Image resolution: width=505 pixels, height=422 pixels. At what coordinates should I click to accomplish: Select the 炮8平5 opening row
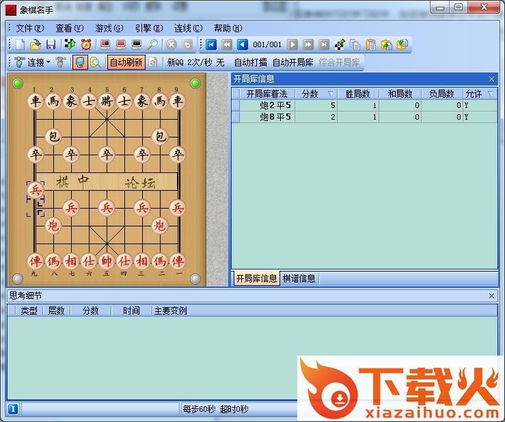coord(364,117)
